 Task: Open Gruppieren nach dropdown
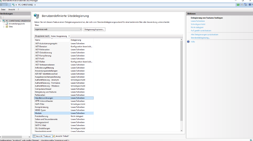pyautogui.click(x=60, y=36)
